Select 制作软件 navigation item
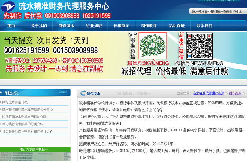247x161 pixels. (x=149, y=26)
